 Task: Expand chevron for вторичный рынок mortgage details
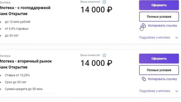[x=176, y=91]
